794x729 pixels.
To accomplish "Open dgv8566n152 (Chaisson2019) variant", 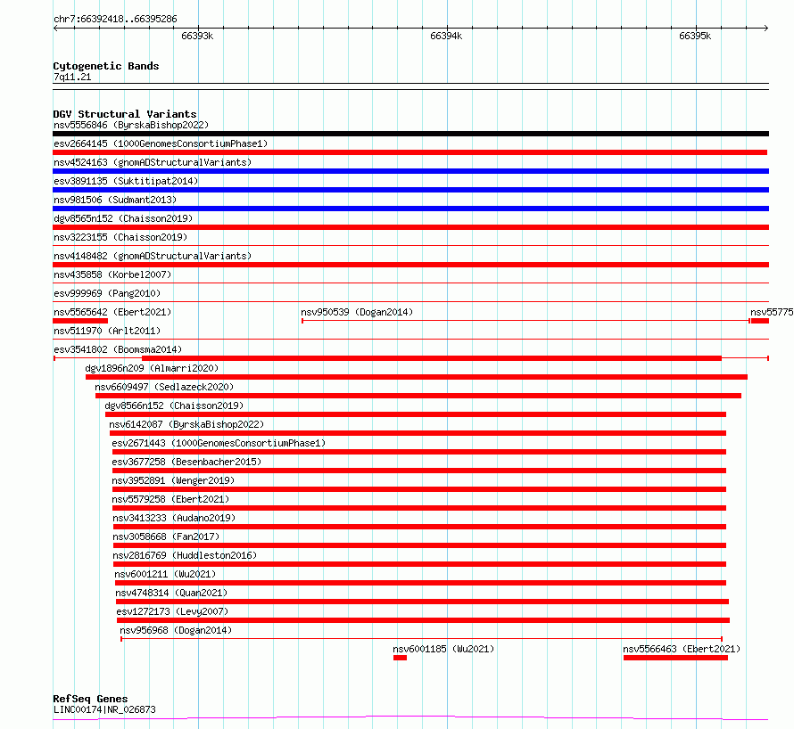I will (x=174, y=405).
